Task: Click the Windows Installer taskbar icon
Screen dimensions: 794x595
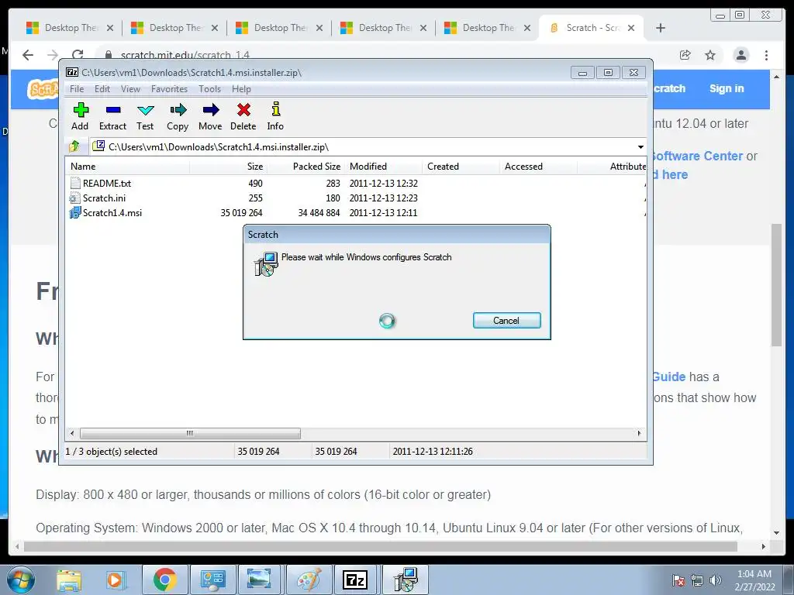Action: (406, 580)
